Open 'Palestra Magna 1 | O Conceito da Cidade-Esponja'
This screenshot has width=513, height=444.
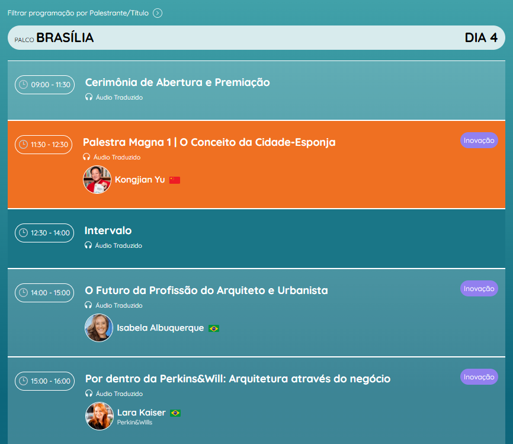point(209,142)
